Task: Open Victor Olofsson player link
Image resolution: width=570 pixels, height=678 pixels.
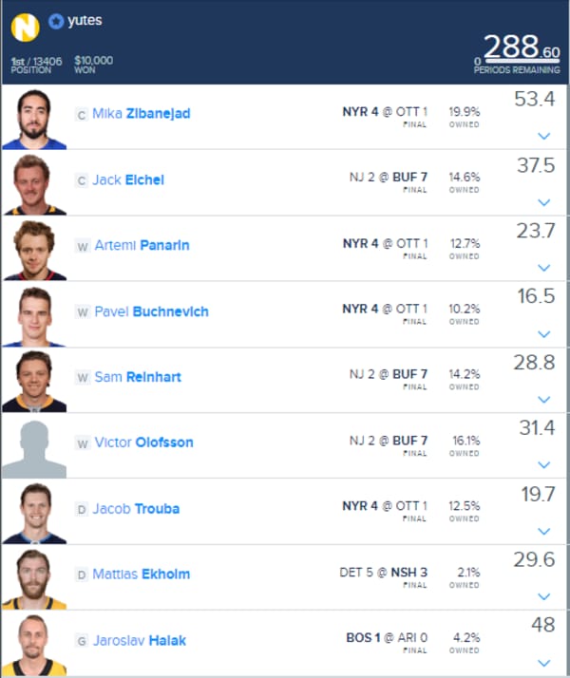Action: coord(144,443)
